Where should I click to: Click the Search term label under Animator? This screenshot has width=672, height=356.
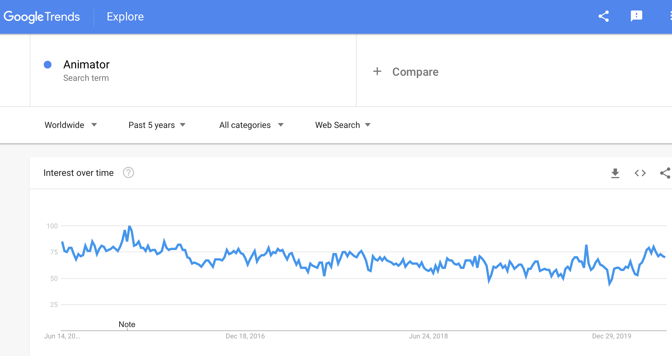pyautogui.click(x=86, y=78)
